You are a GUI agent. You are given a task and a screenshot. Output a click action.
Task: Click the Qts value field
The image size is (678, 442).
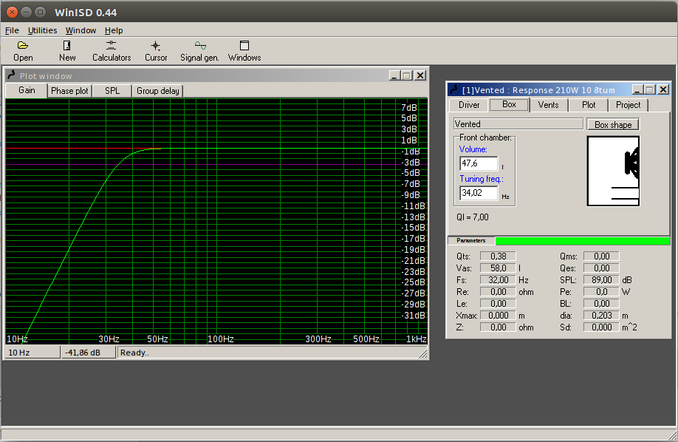pyautogui.click(x=498, y=256)
